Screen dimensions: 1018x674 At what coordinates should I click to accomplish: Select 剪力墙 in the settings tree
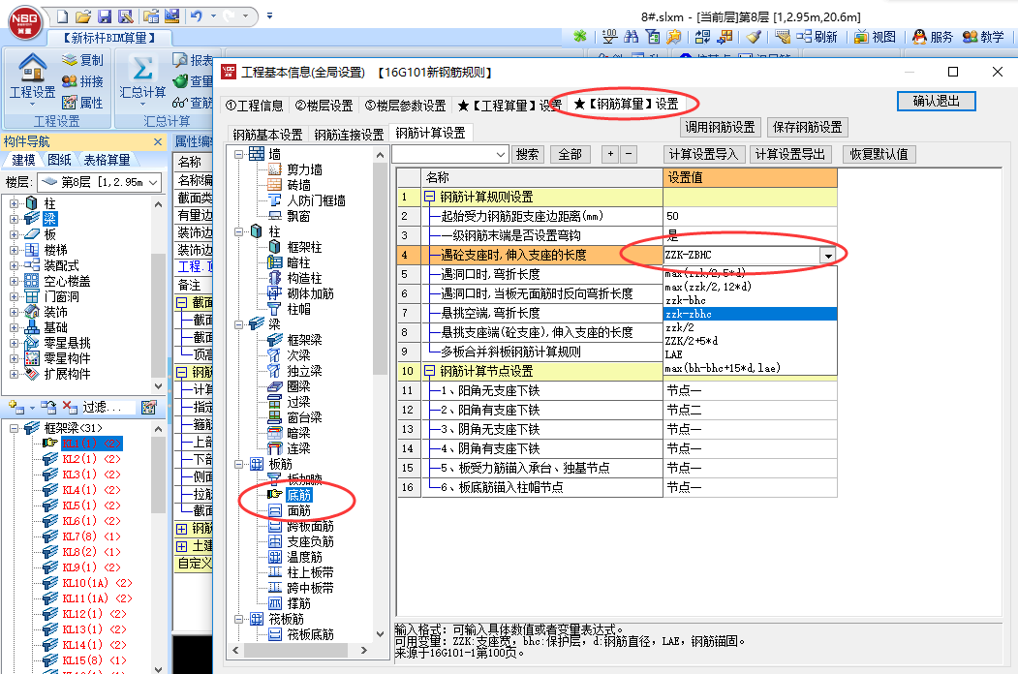tap(304, 170)
